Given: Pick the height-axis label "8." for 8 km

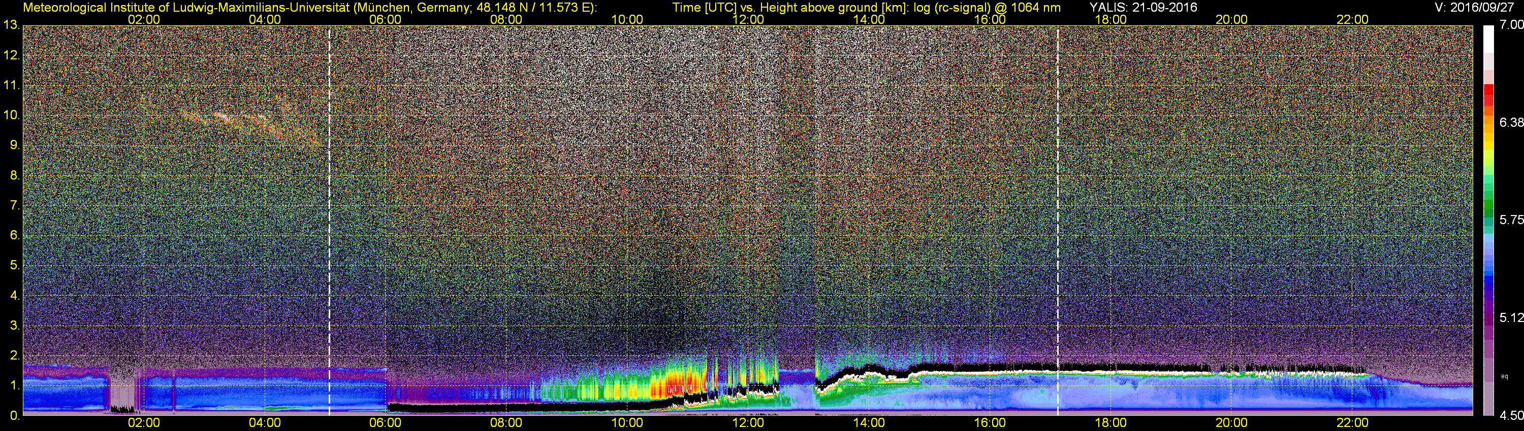Looking at the screenshot, I should [x=15, y=175].
